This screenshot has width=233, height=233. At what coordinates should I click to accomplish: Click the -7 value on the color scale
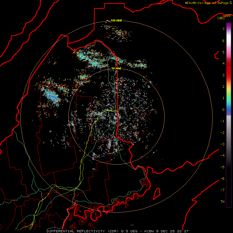pyautogui.click(x=222, y=190)
